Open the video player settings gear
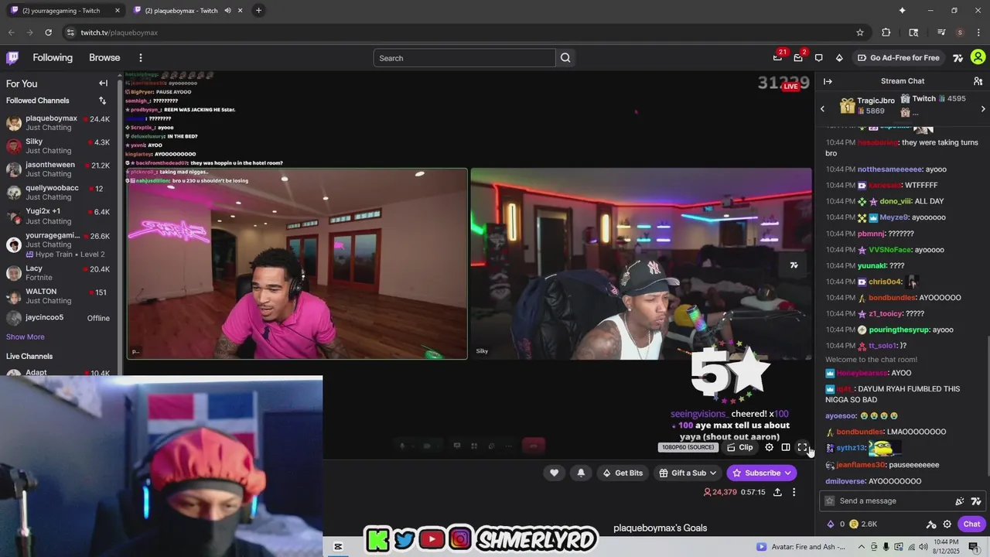Screen dimensions: 990x557 coord(769,447)
